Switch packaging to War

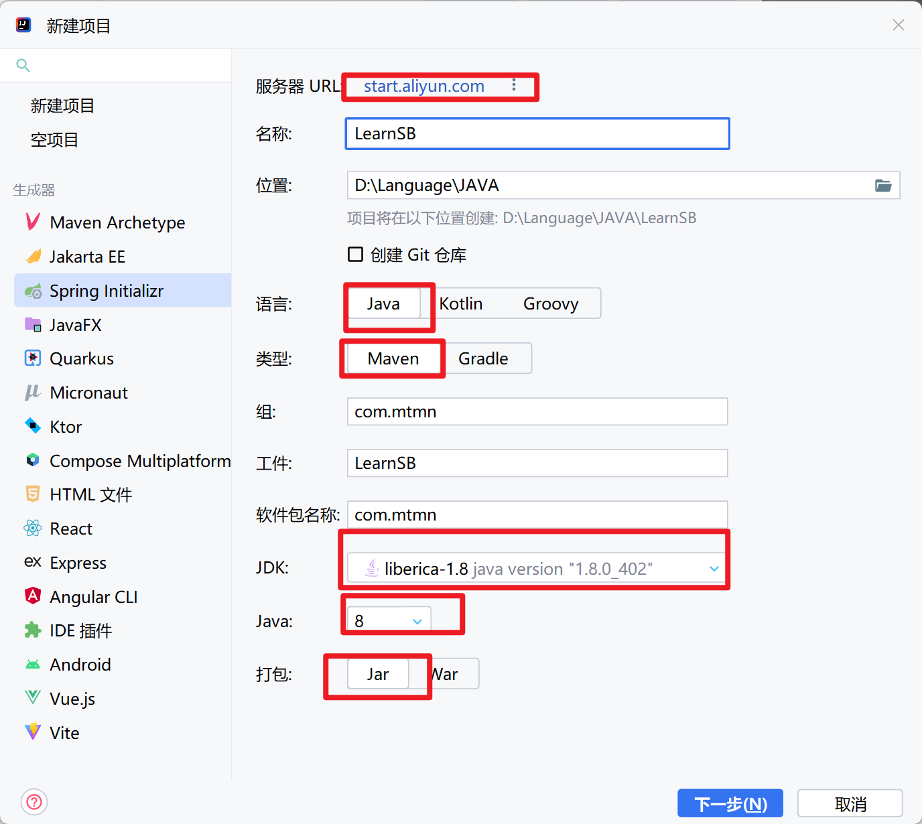click(x=446, y=674)
